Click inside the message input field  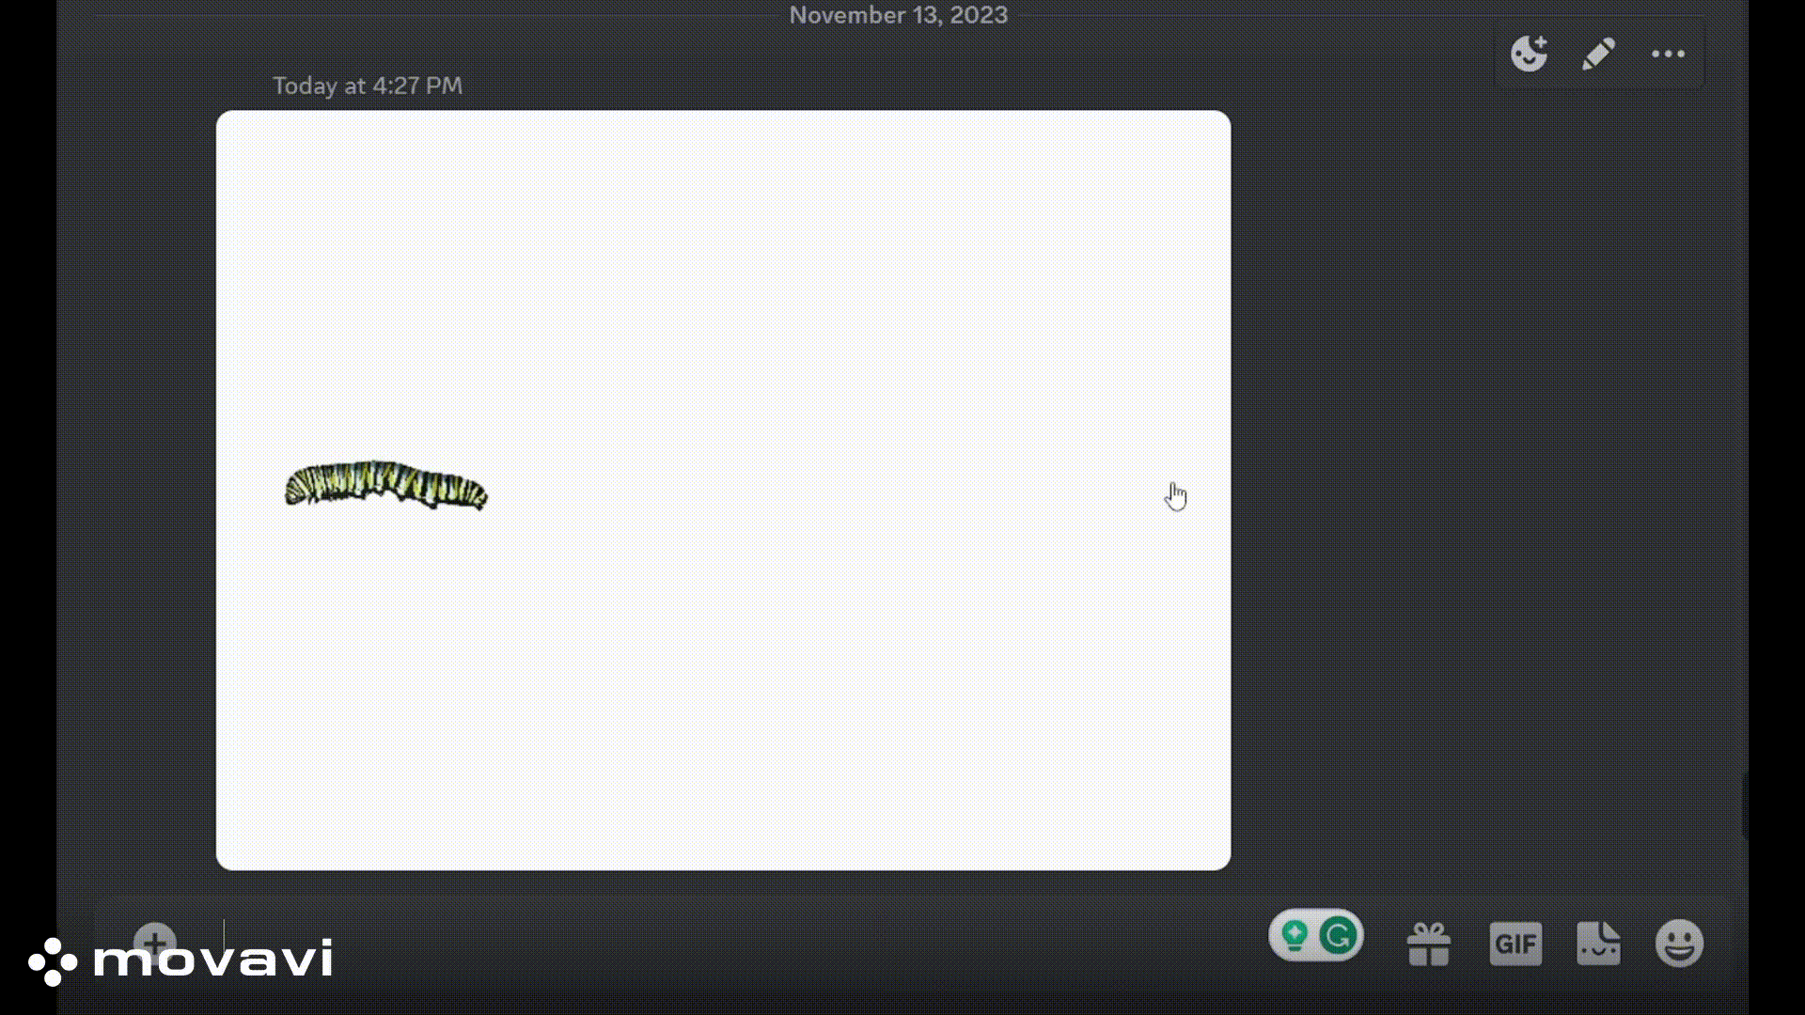[x=658, y=940]
